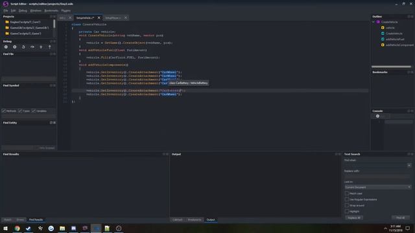This screenshot has height=233, width=415.
Task: Click the teal addVehicleFuel method icon
Action: [x=383, y=39]
